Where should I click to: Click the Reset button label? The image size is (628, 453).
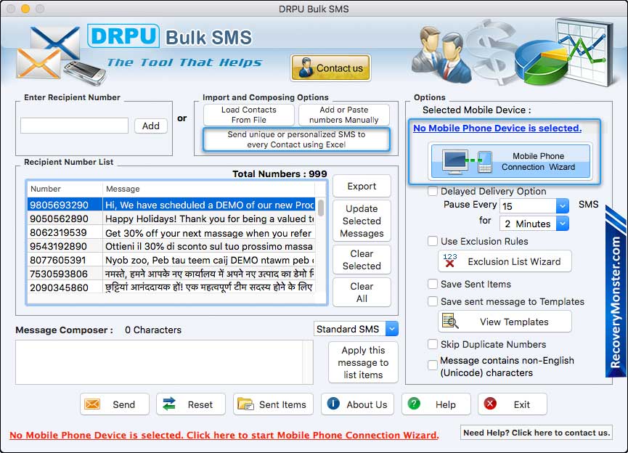pos(200,404)
